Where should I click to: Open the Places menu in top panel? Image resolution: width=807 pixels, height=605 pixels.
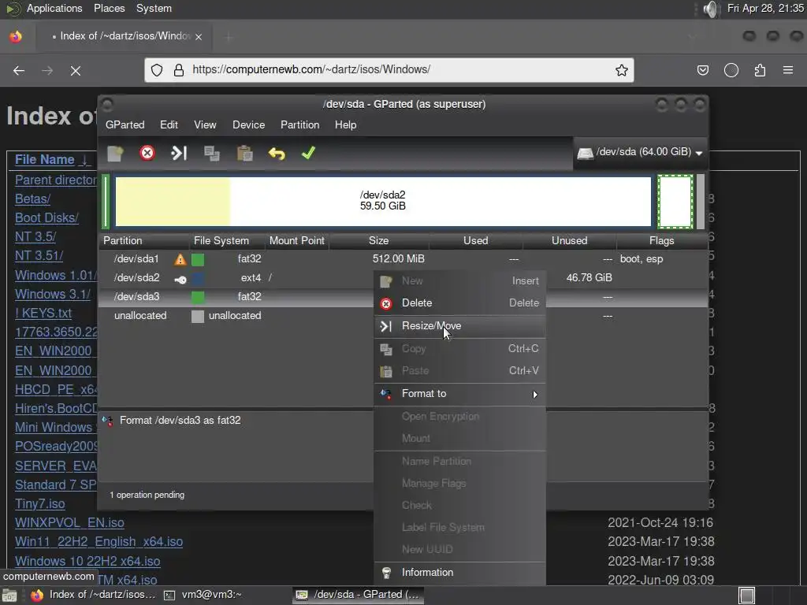[109, 9]
